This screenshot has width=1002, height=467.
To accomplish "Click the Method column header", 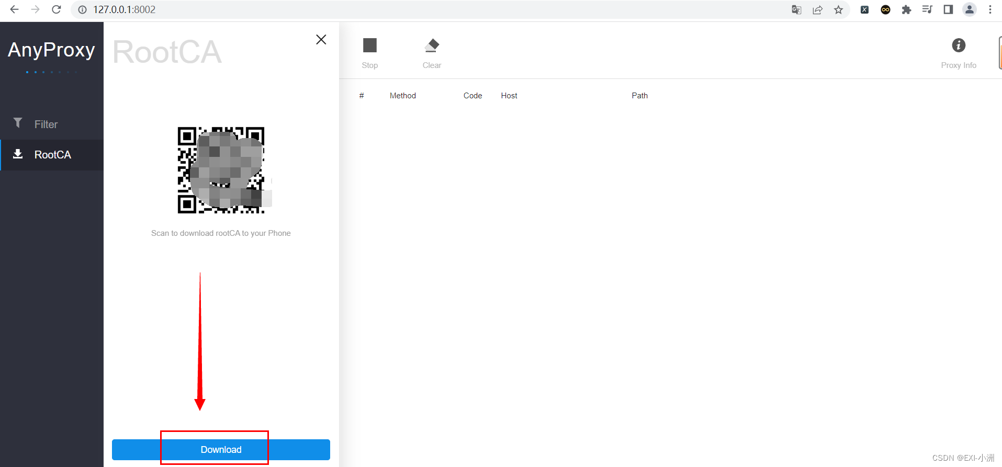I will coord(403,96).
